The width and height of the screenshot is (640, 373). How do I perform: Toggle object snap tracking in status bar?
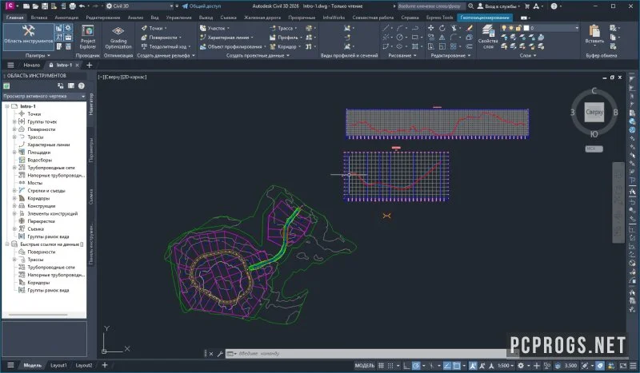447,365
